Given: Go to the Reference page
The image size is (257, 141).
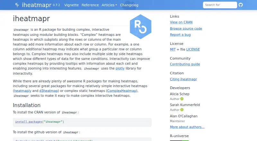Looking at the screenshot, I should (x=90, y=5).
